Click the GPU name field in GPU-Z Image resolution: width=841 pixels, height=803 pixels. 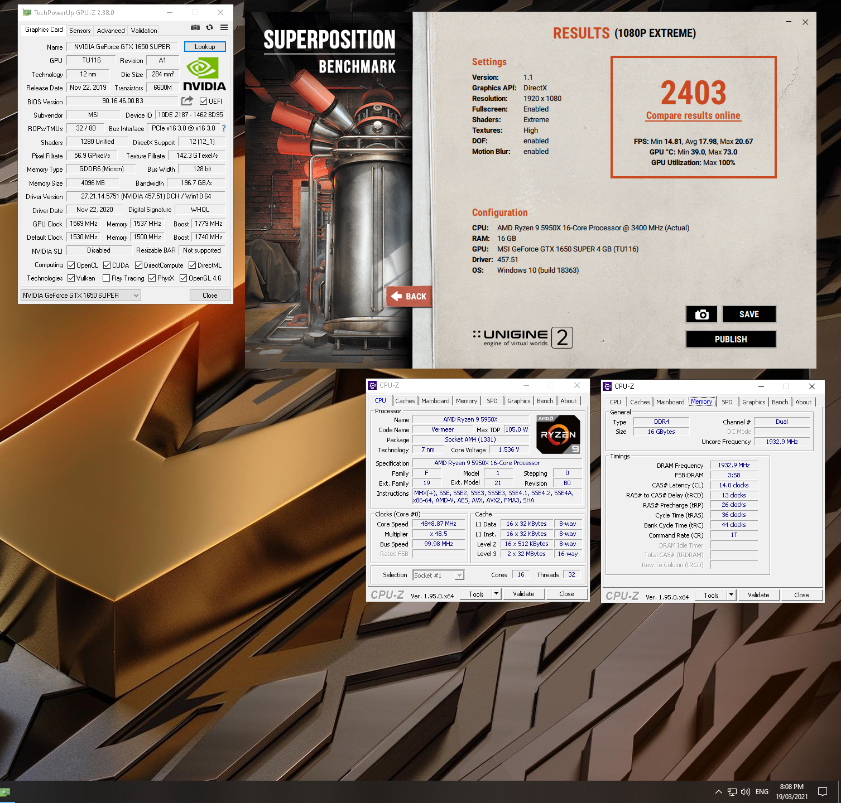122,47
